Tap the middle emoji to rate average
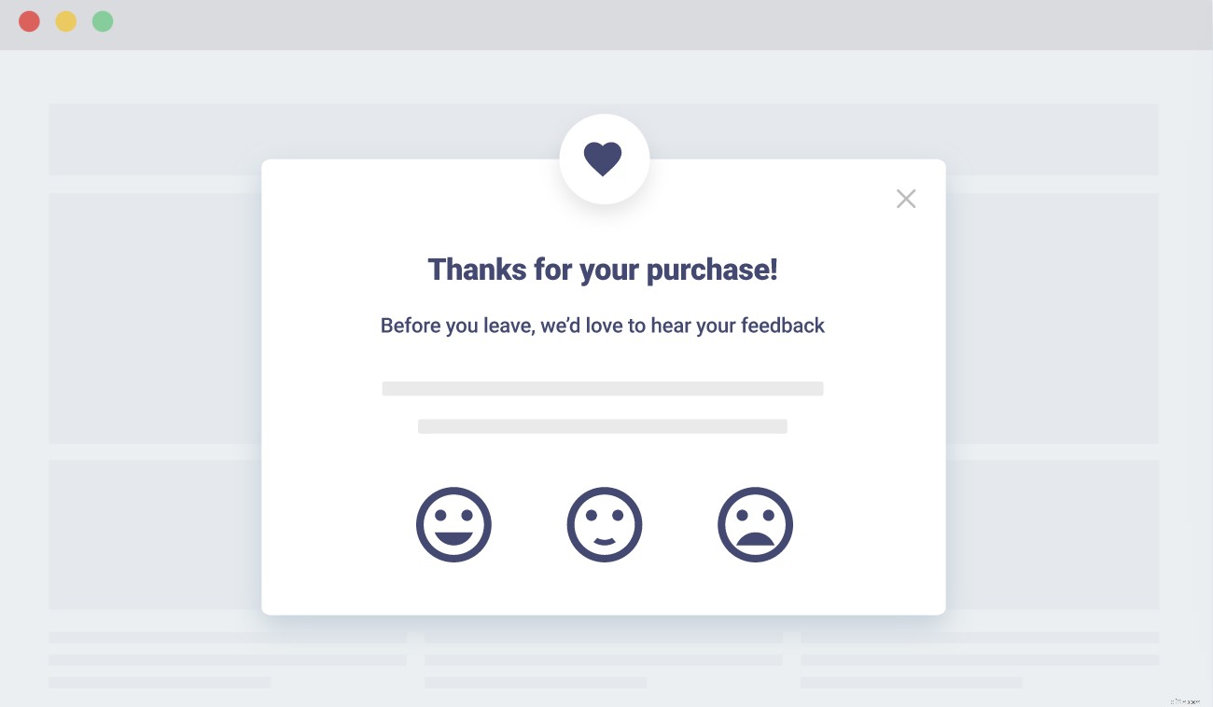The width and height of the screenshot is (1213, 707). click(604, 524)
